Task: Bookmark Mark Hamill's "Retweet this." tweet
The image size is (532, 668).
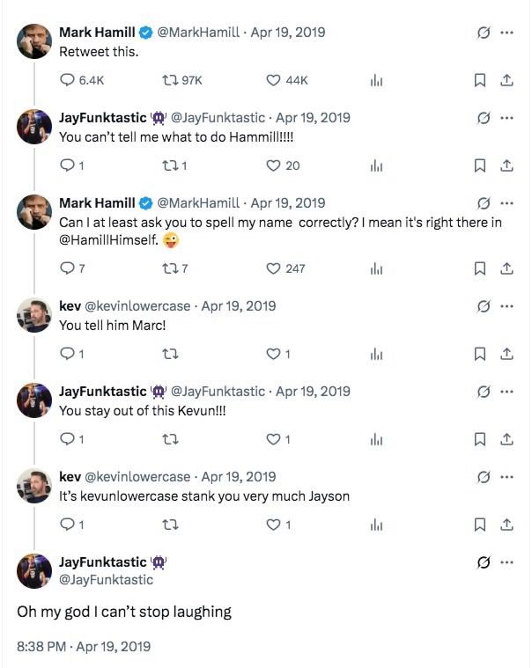Action: [x=481, y=80]
